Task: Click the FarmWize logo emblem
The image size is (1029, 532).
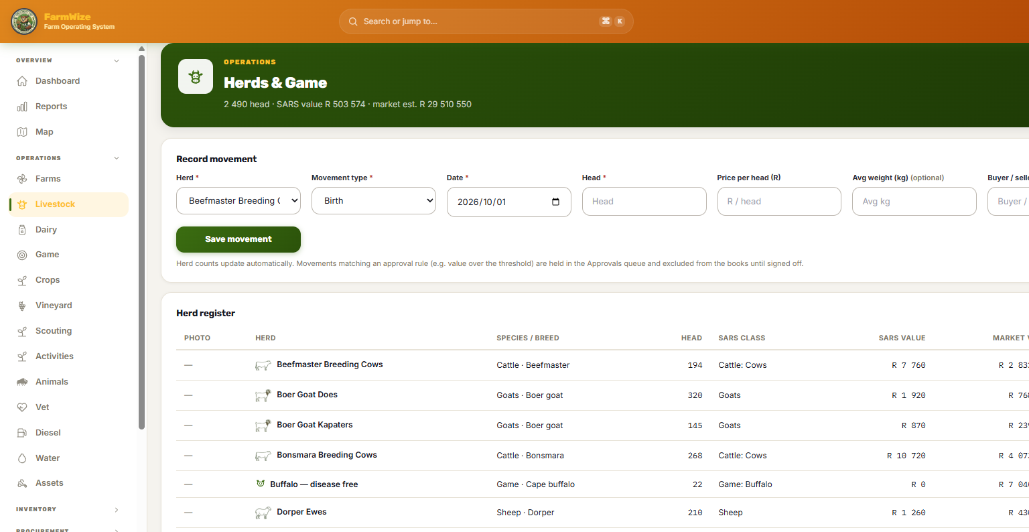Action: tap(24, 21)
